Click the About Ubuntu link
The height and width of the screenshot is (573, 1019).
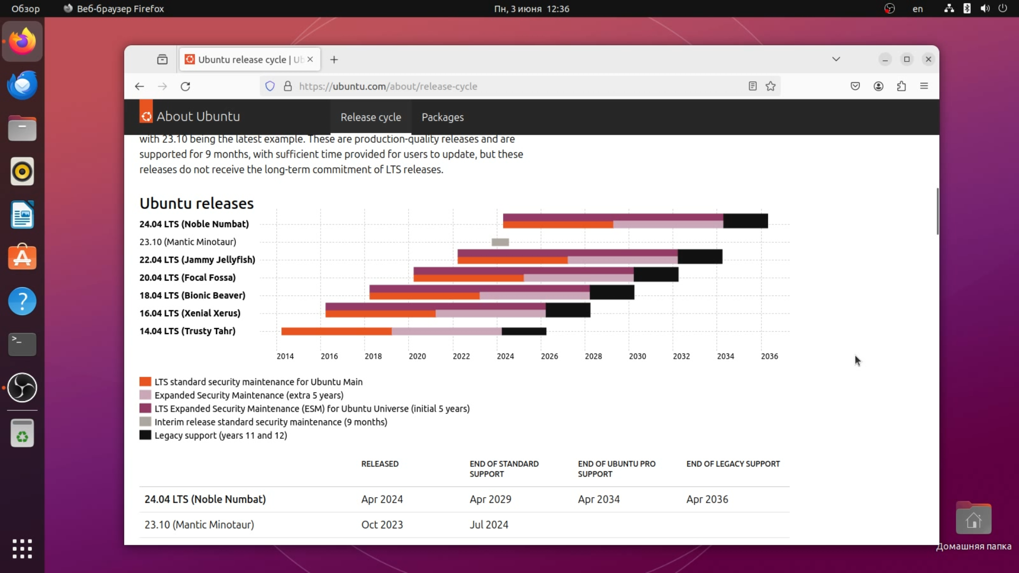199,116
